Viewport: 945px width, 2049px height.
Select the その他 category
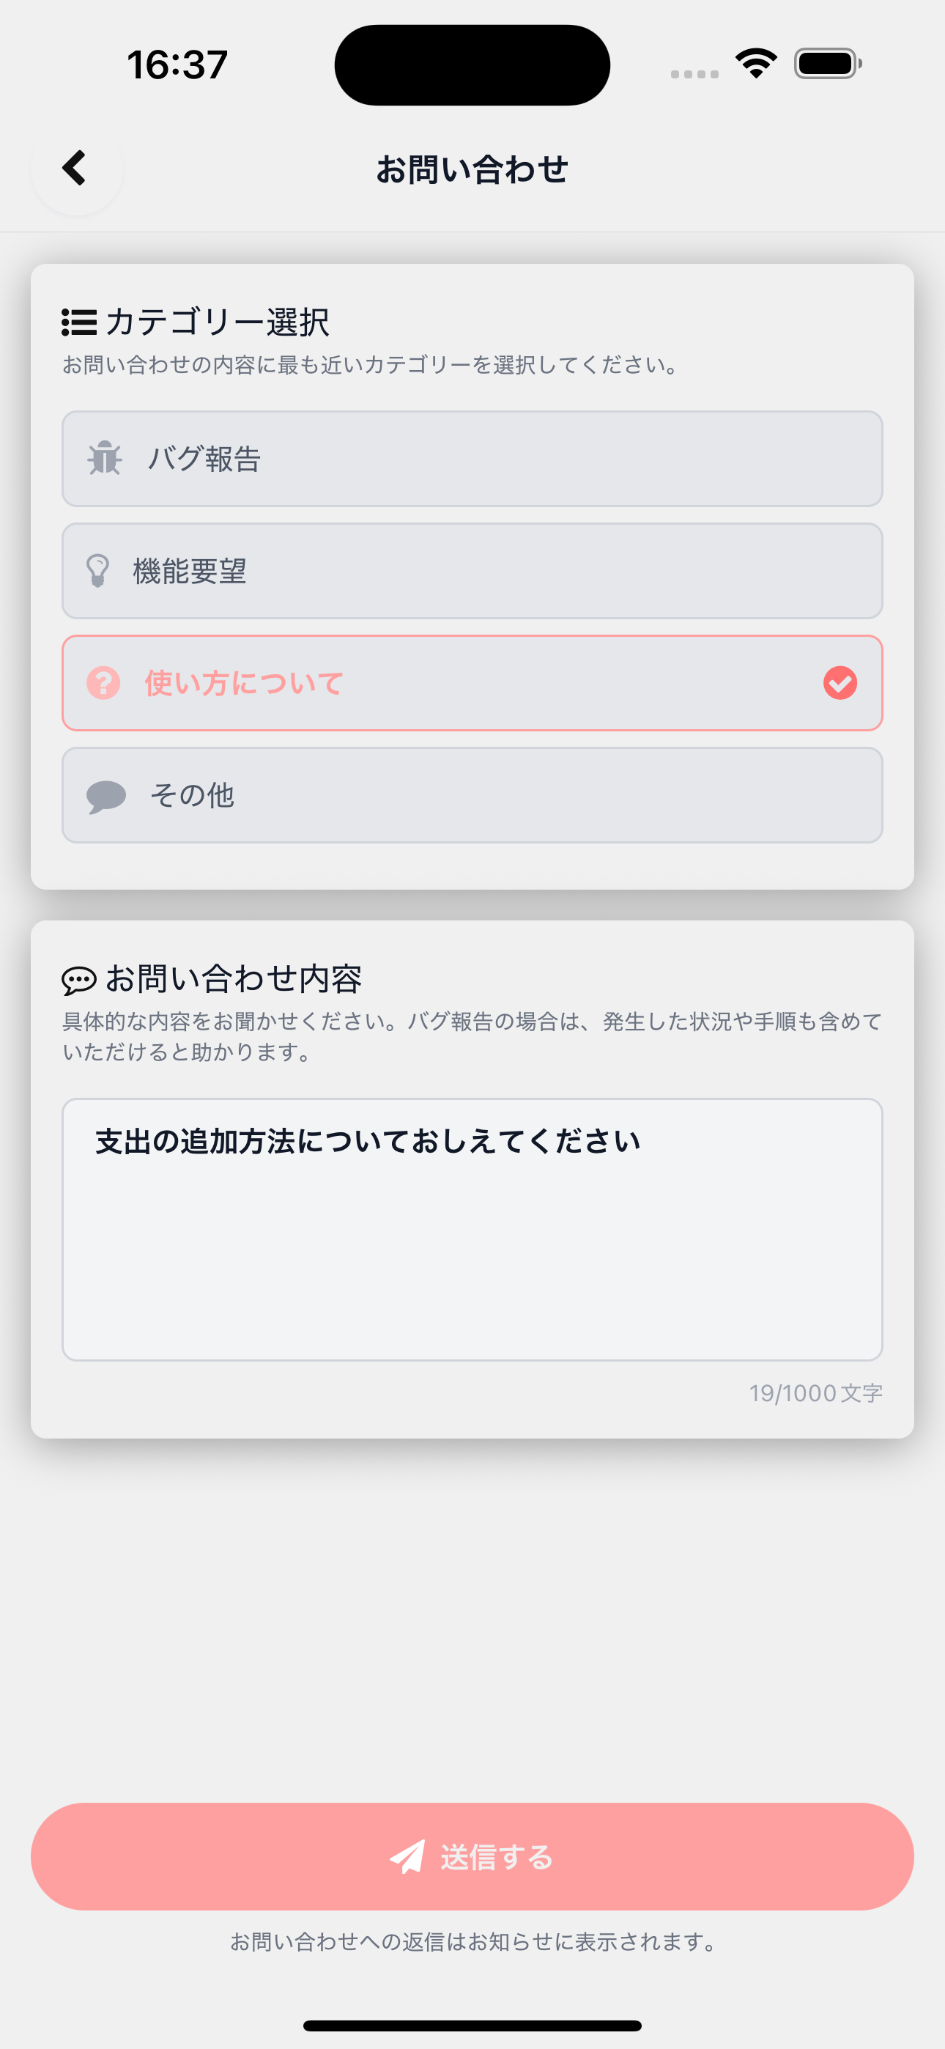pyautogui.click(x=472, y=795)
